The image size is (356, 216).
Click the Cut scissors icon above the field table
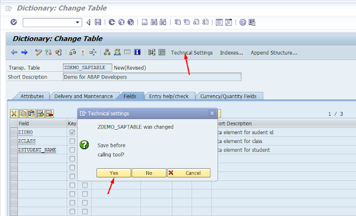pos(14,114)
